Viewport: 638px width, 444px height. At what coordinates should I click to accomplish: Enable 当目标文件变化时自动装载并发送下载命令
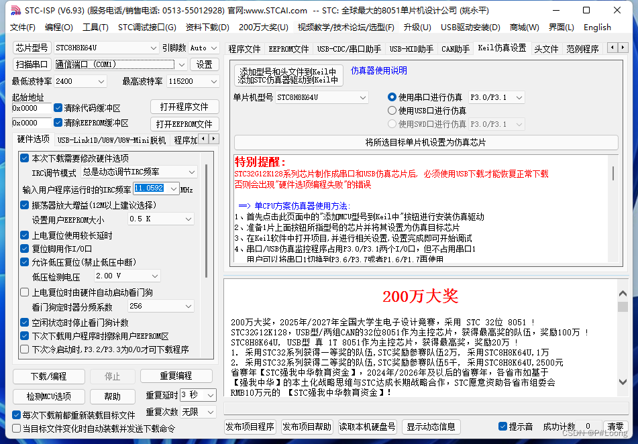tap(16, 428)
